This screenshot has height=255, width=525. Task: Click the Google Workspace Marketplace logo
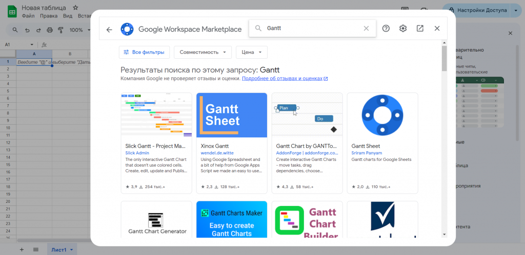(127, 29)
